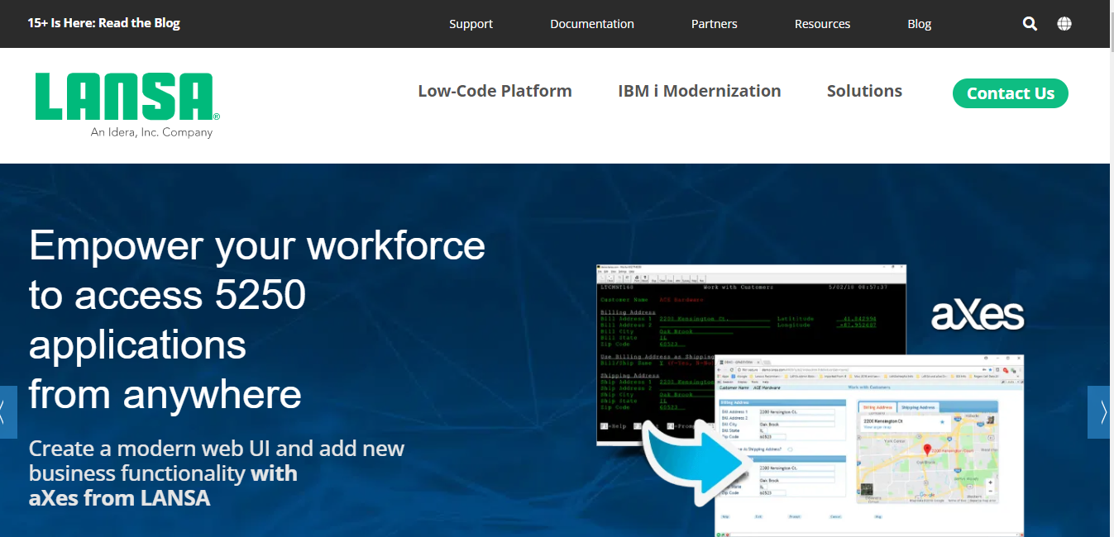The image size is (1114, 537).
Task: Open the Resources menu item
Action: tap(822, 24)
